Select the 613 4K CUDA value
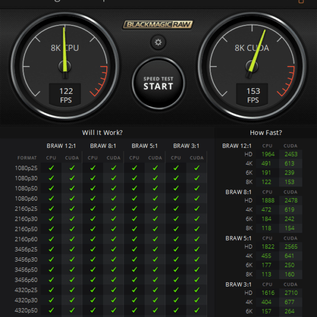Screen dimensions: 317x317 pyautogui.click(x=289, y=163)
